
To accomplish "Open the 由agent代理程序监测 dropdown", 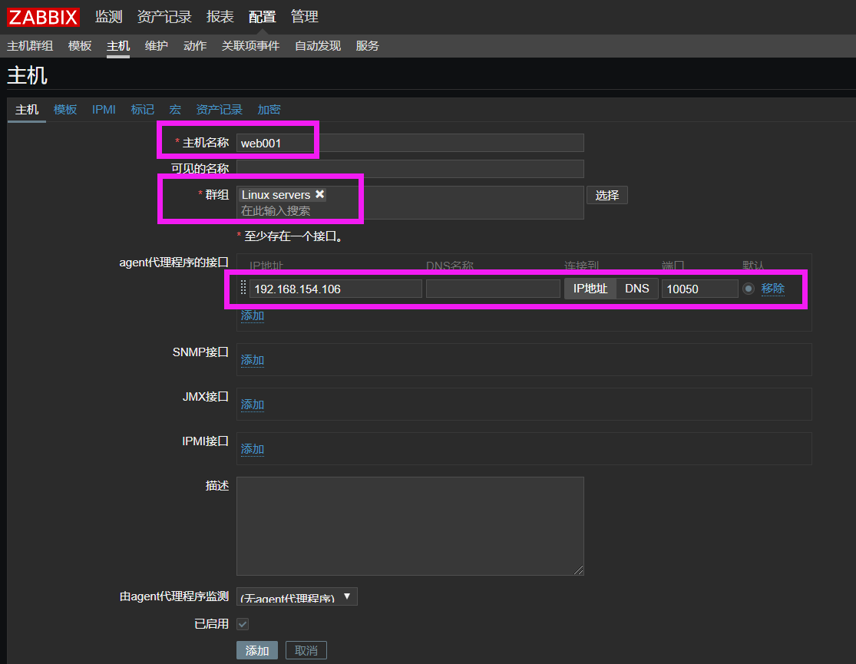I will [296, 596].
